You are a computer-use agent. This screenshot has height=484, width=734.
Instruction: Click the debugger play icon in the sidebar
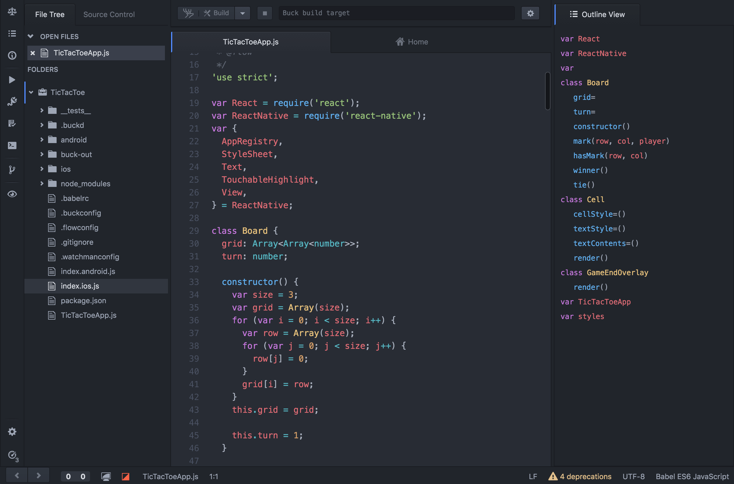[x=12, y=80]
